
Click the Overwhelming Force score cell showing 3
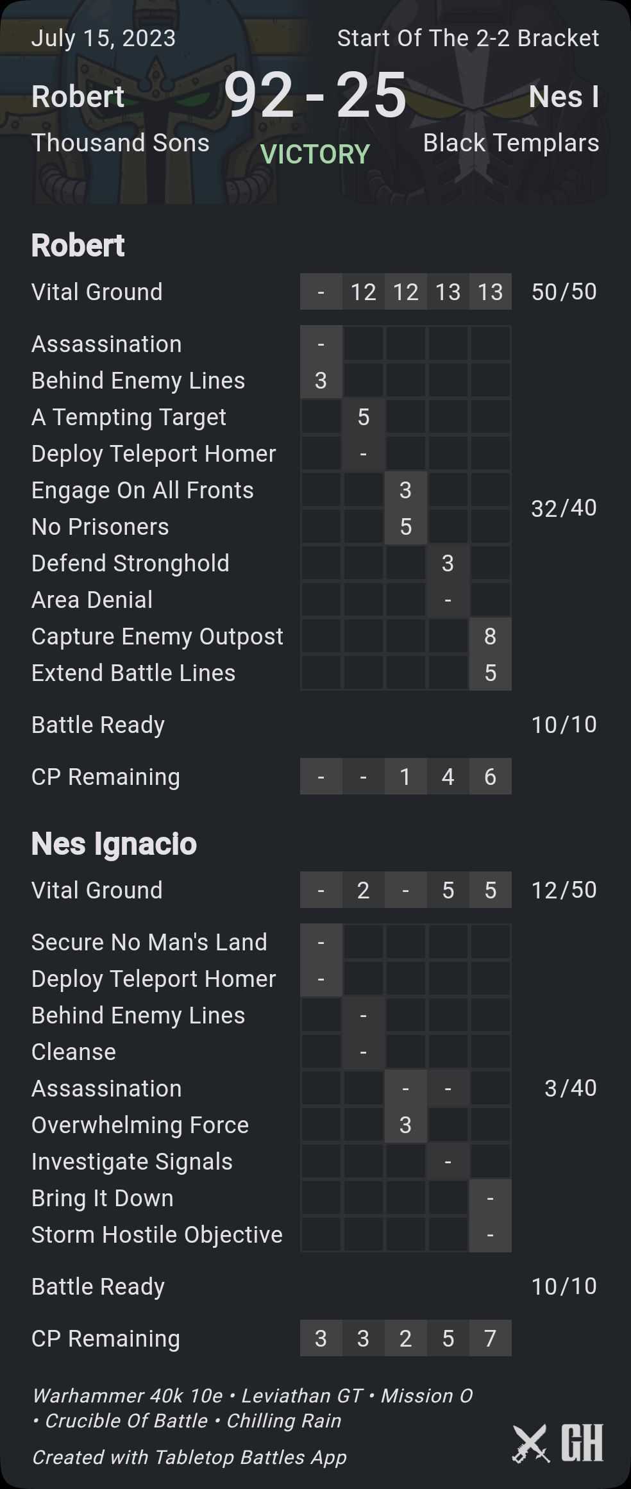[405, 1125]
